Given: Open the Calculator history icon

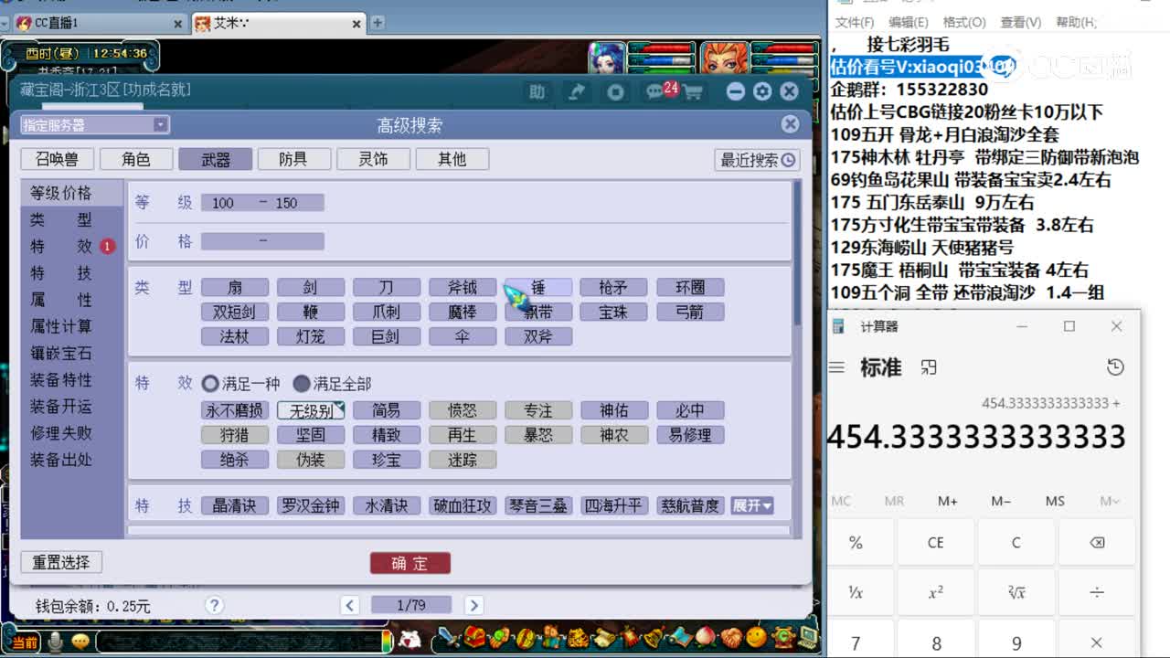Looking at the screenshot, I should point(1115,366).
